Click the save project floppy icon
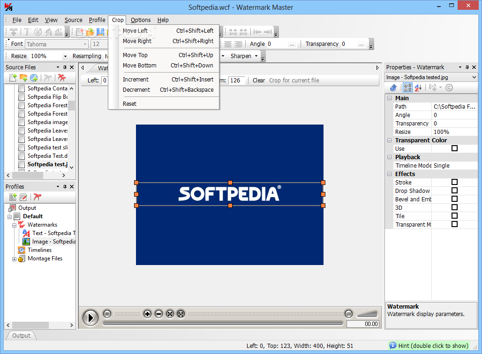 pos(100,32)
